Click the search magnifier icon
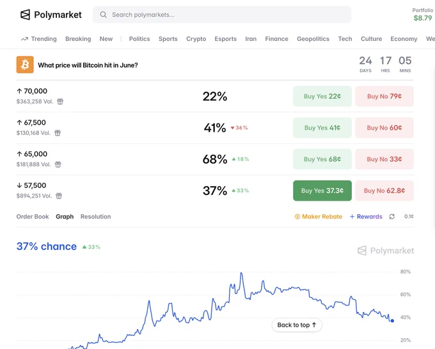Image resolution: width=435 pixels, height=349 pixels. point(103,15)
